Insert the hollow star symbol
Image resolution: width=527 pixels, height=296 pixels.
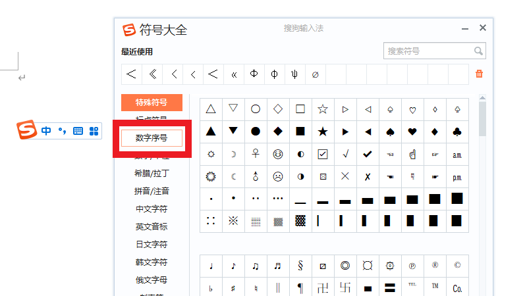322,109
